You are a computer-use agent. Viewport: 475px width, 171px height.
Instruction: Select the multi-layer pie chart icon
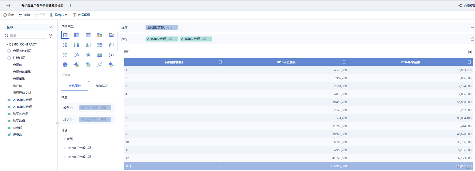88,65
